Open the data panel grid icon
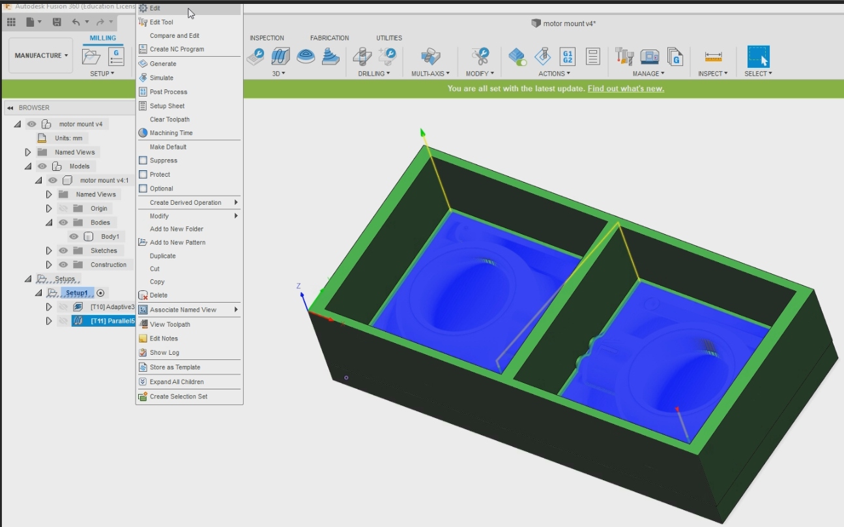Image resolution: width=844 pixels, height=527 pixels. click(x=11, y=22)
